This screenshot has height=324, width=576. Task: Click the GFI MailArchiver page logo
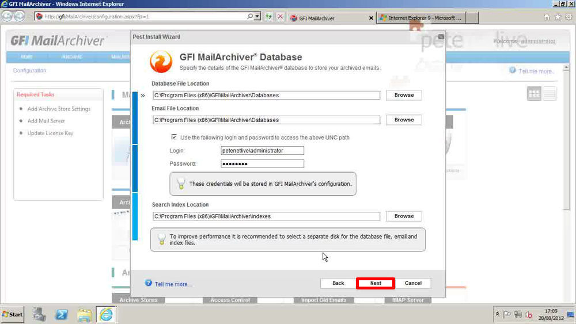click(x=57, y=41)
